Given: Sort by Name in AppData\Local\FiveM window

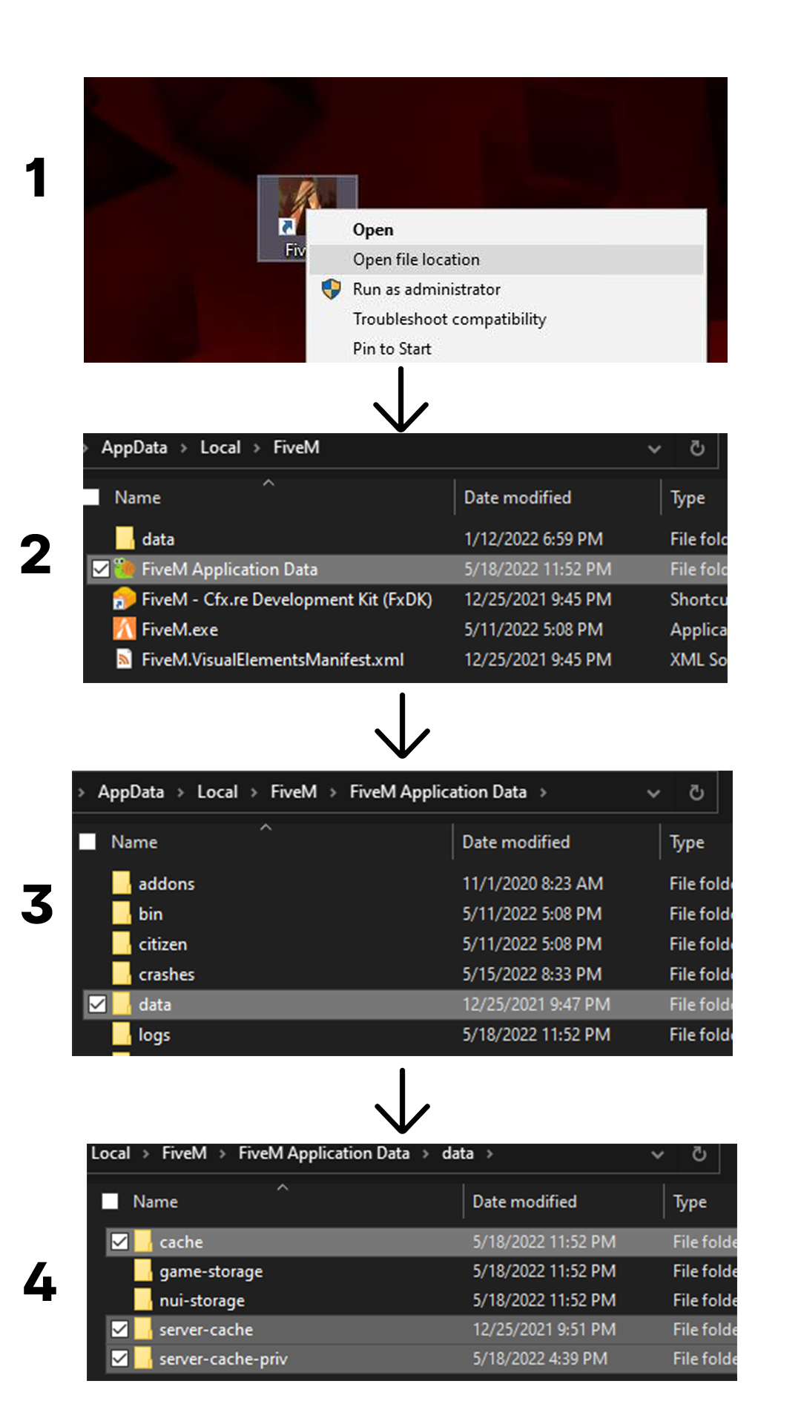Looking at the screenshot, I should tap(137, 498).
